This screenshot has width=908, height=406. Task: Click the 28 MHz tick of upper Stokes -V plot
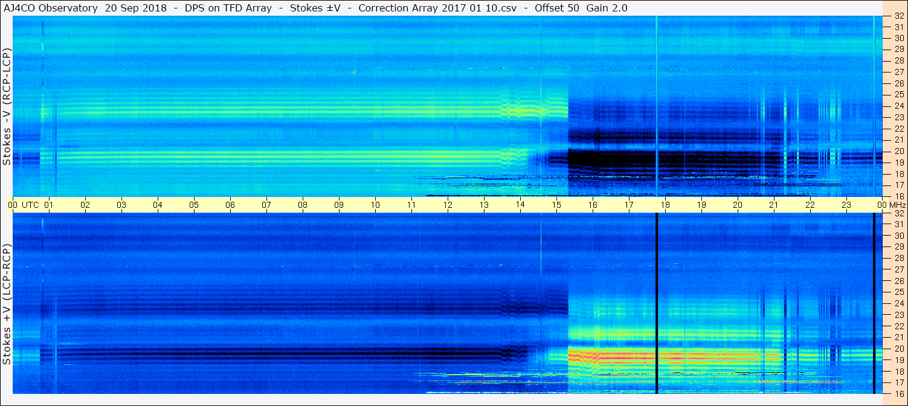click(x=898, y=60)
